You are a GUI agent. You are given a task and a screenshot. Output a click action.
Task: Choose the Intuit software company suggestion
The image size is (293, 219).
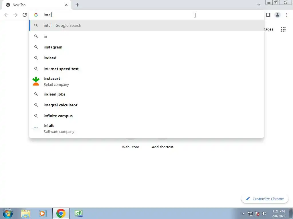coord(146,129)
